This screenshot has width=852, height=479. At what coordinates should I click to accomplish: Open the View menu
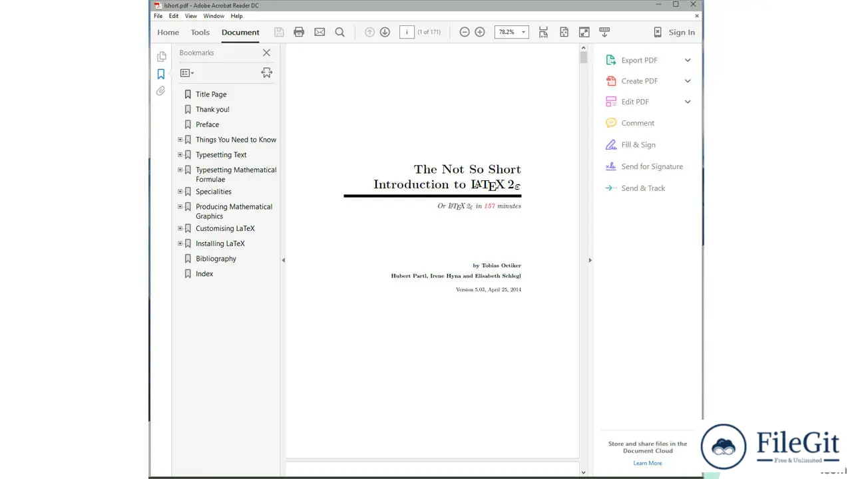point(191,16)
